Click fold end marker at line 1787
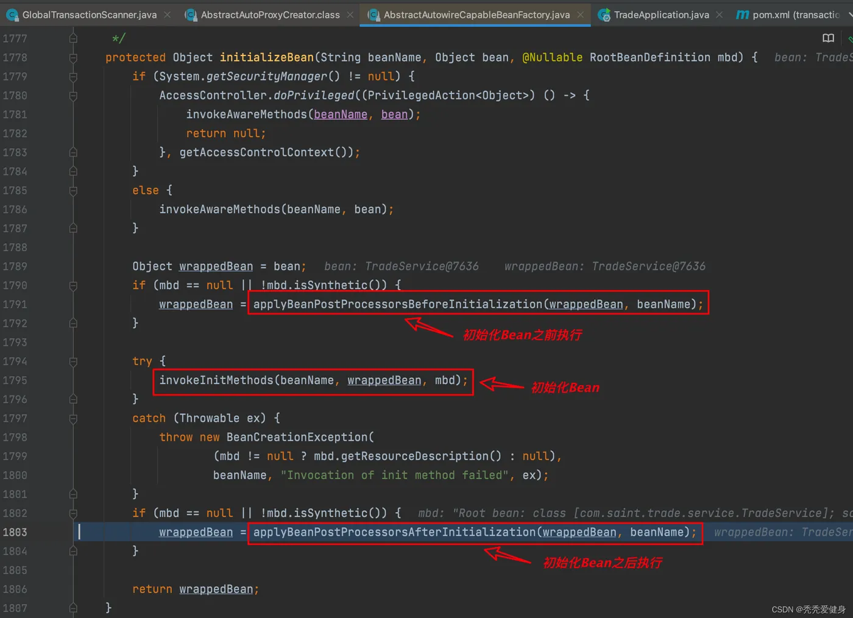The image size is (853, 618). tap(73, 228)
